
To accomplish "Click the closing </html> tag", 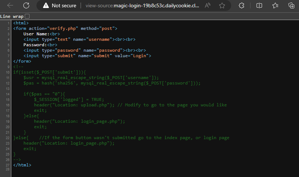I will (22, 165).
